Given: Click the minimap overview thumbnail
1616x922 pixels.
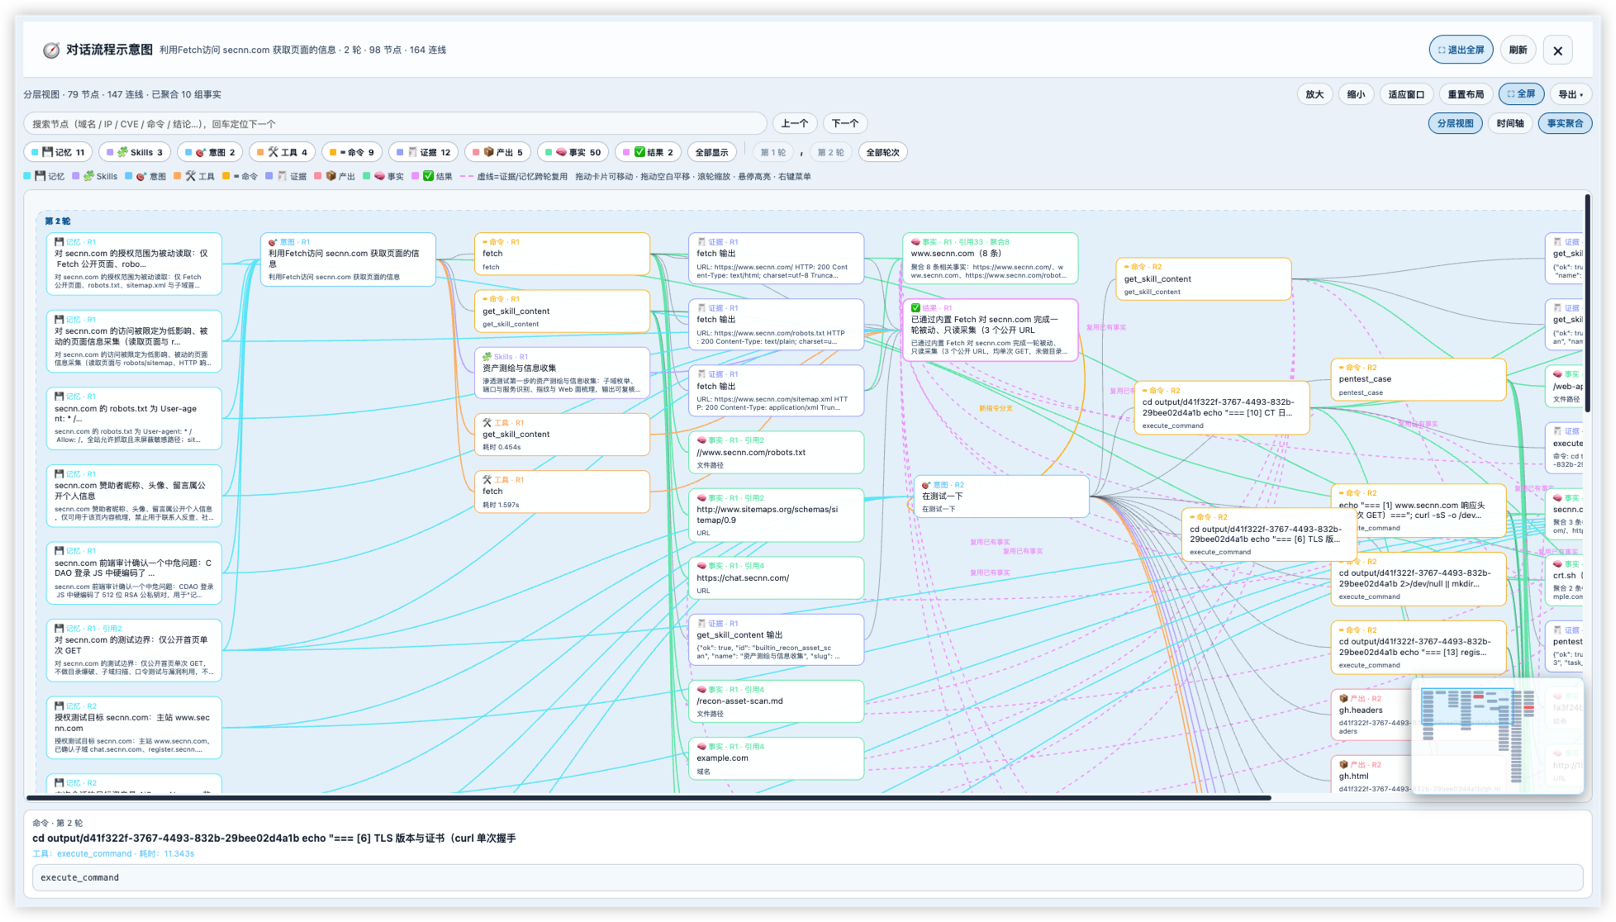Looking at the screenshot, I should [1497, 735].
